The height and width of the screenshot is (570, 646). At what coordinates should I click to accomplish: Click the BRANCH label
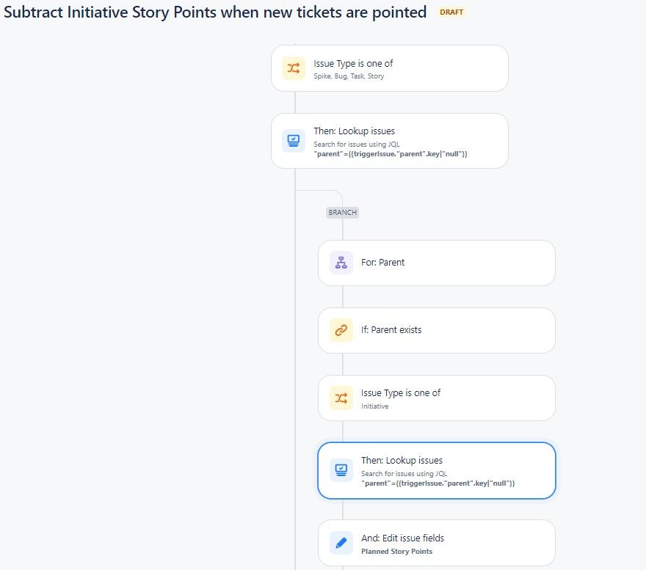tap(342, 213)
